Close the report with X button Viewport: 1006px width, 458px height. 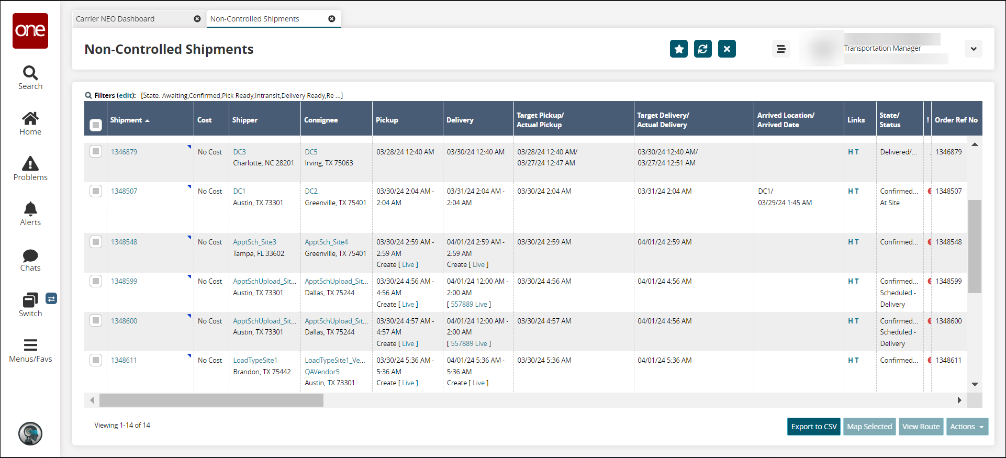tap(727, 49)
